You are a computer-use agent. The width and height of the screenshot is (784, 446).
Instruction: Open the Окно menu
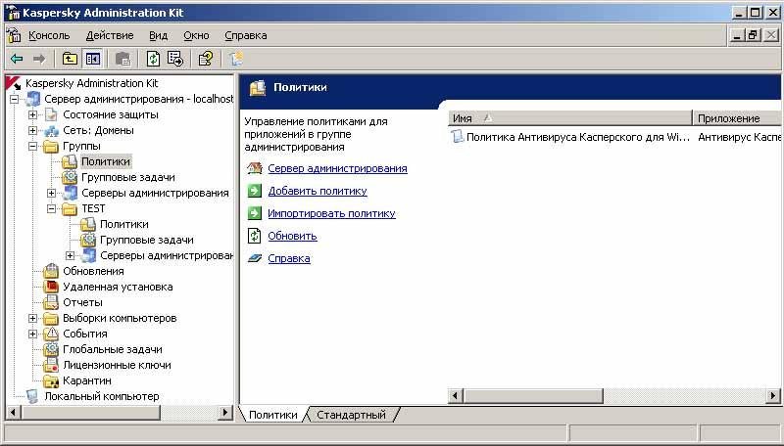coord(196,35)
